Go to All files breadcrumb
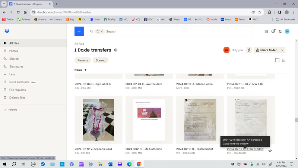Image resolution: width=298 pixels, height=168 pixels. coord(79,44)
